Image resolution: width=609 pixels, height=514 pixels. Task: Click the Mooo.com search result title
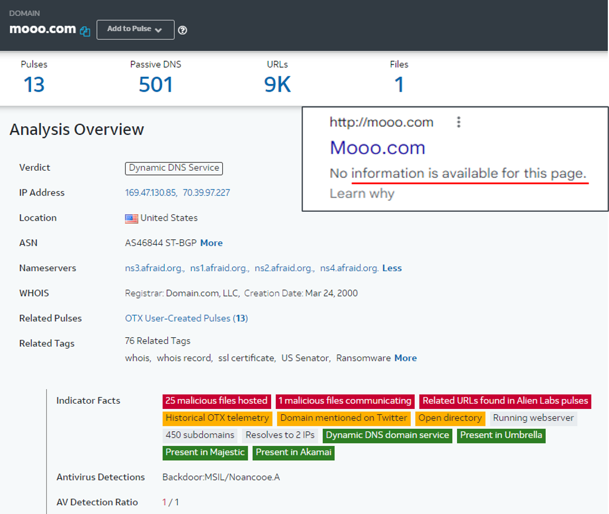click(x=377, y=147)
